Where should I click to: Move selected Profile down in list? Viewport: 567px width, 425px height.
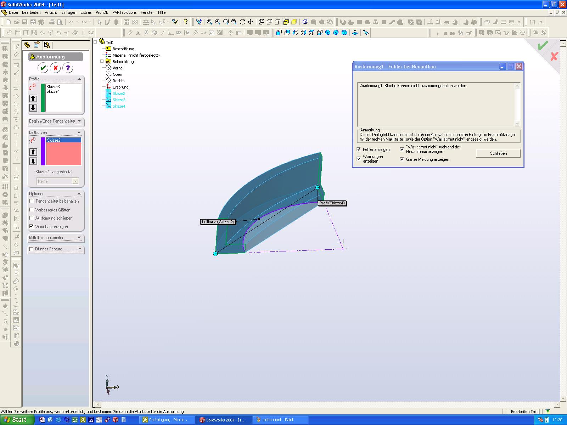point(33,108)
